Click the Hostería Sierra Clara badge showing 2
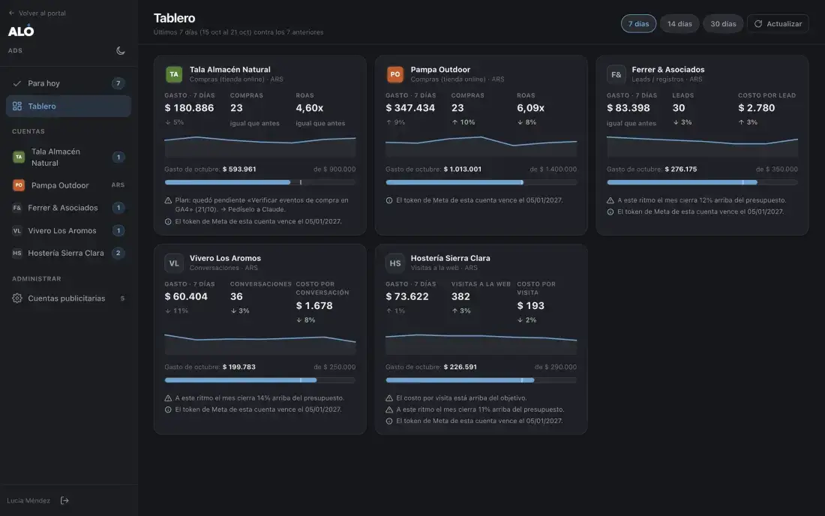Viewport: 825px width, 516px height. (118, 253)
